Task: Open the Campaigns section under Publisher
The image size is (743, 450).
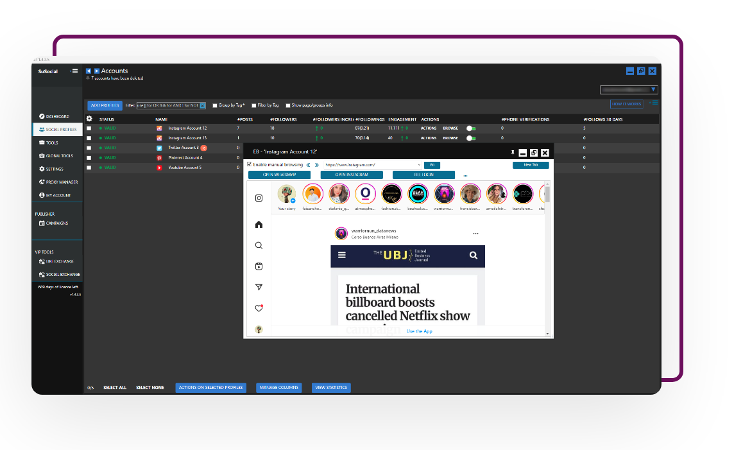Action: coord(58,222)
